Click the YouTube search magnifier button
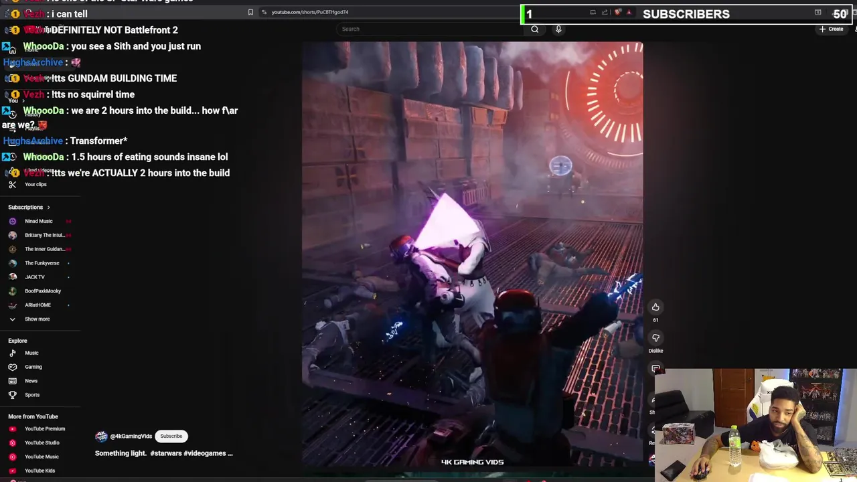 point(534,29)
